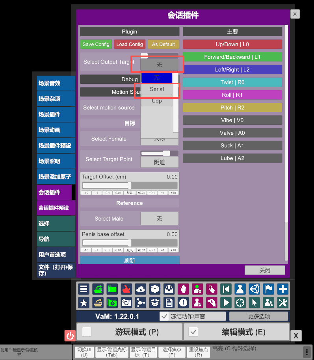314x360 pixels.
Task: Open the 场景插件 sidebar tab
Action: pos(56,114)
